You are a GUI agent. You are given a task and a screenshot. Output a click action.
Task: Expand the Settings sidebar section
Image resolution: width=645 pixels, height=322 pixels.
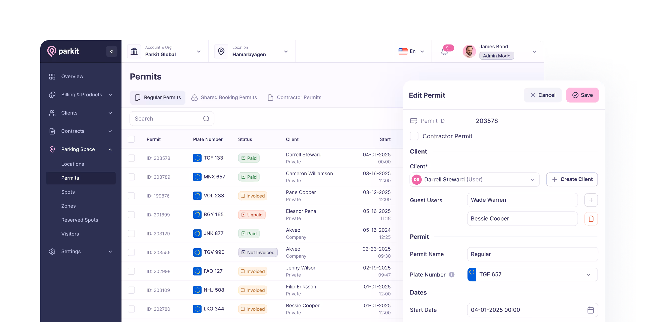click(110, 251)
